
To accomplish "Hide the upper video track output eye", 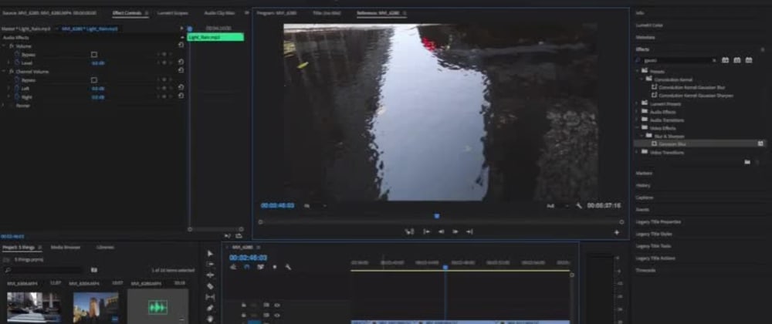I will [277, 305].
